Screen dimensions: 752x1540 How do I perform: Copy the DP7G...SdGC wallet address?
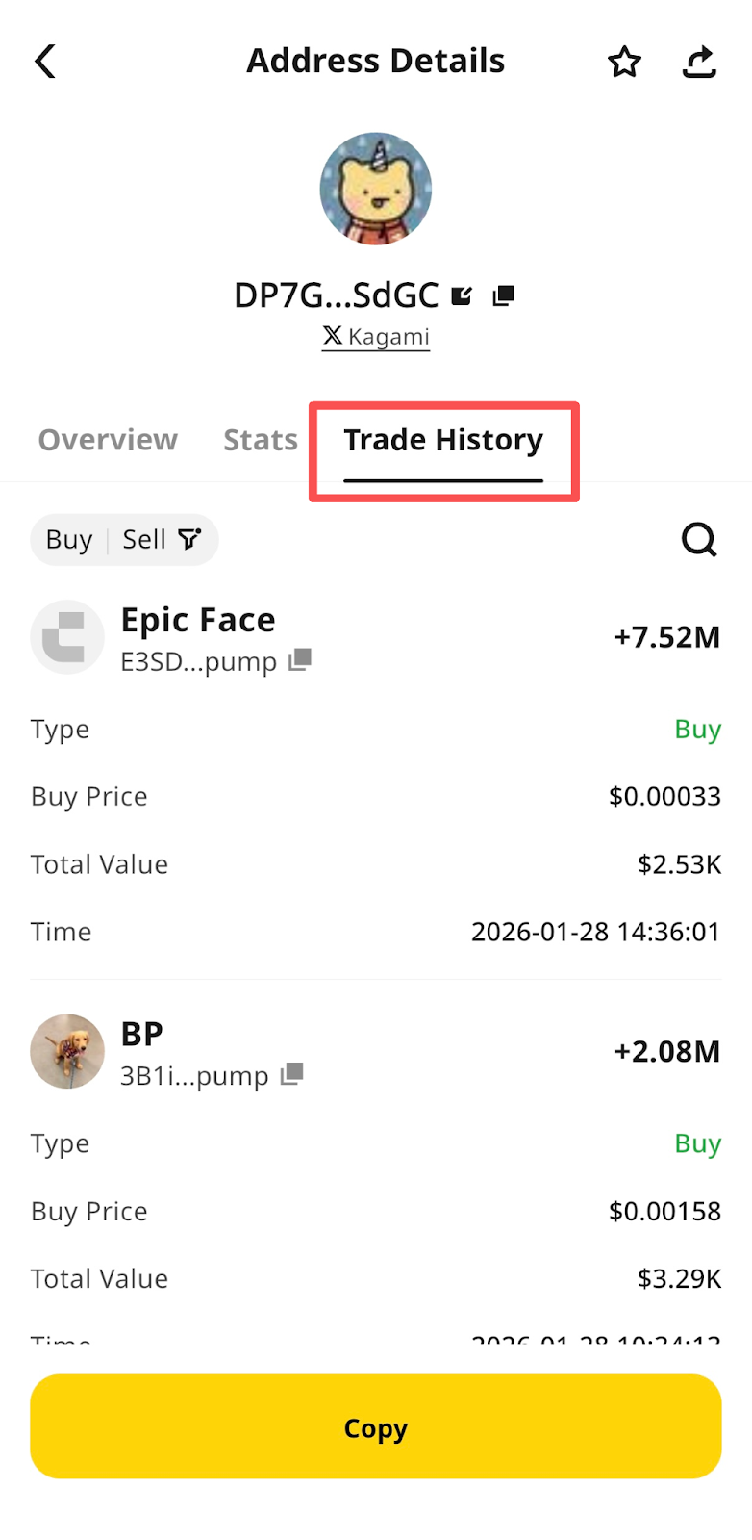(503, 295)
